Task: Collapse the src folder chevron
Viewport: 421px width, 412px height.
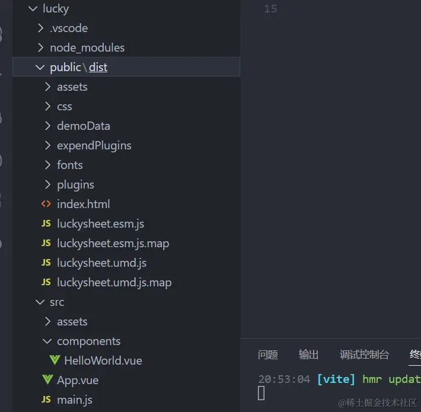Action: (40, 302)
